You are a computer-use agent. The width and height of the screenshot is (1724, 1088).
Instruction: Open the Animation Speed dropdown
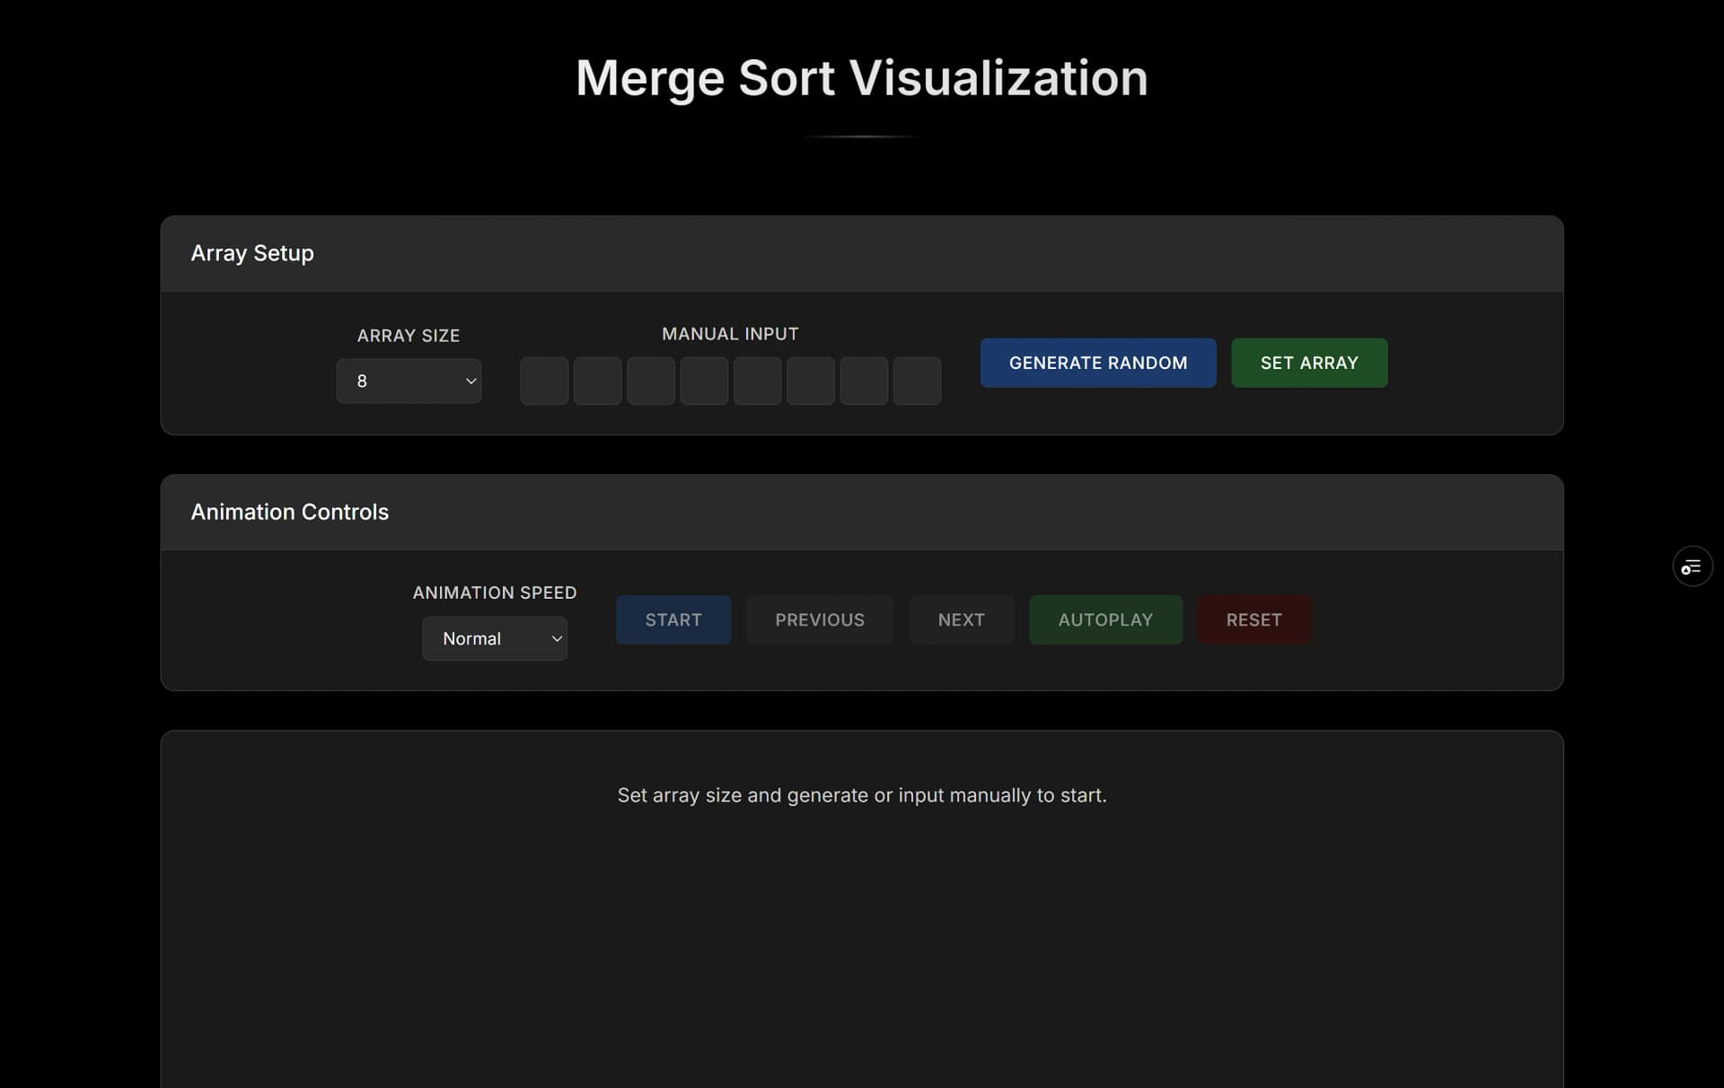tap(494, 638)
